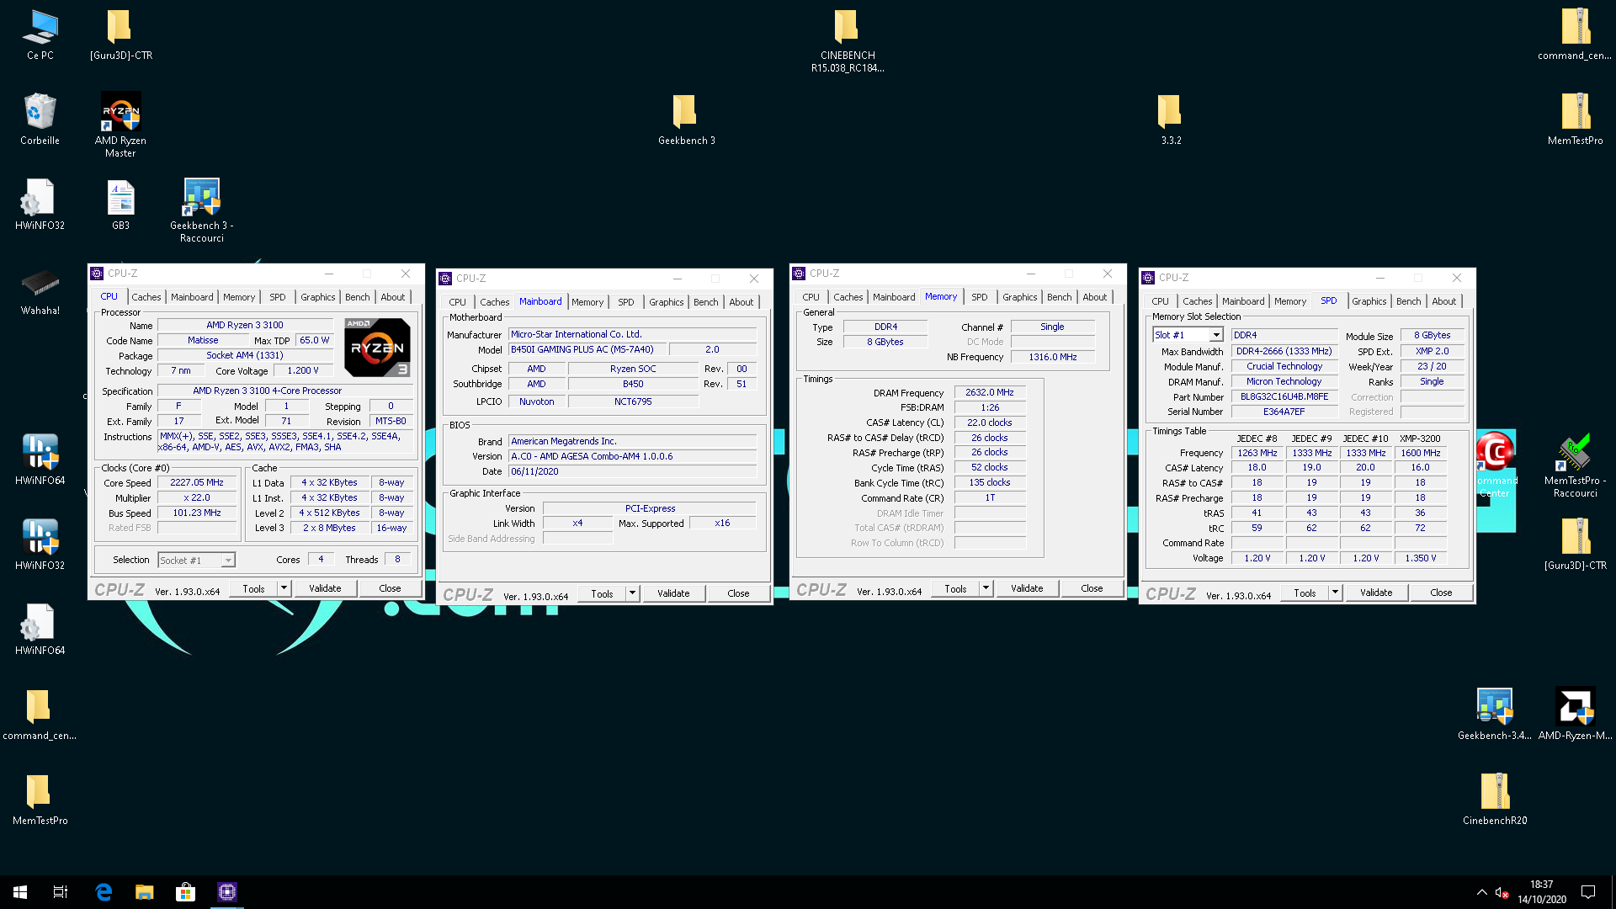Expand the Slot #1 memory slot dropdown
Screen dimensions: 1616x909
pos(1215,335)
